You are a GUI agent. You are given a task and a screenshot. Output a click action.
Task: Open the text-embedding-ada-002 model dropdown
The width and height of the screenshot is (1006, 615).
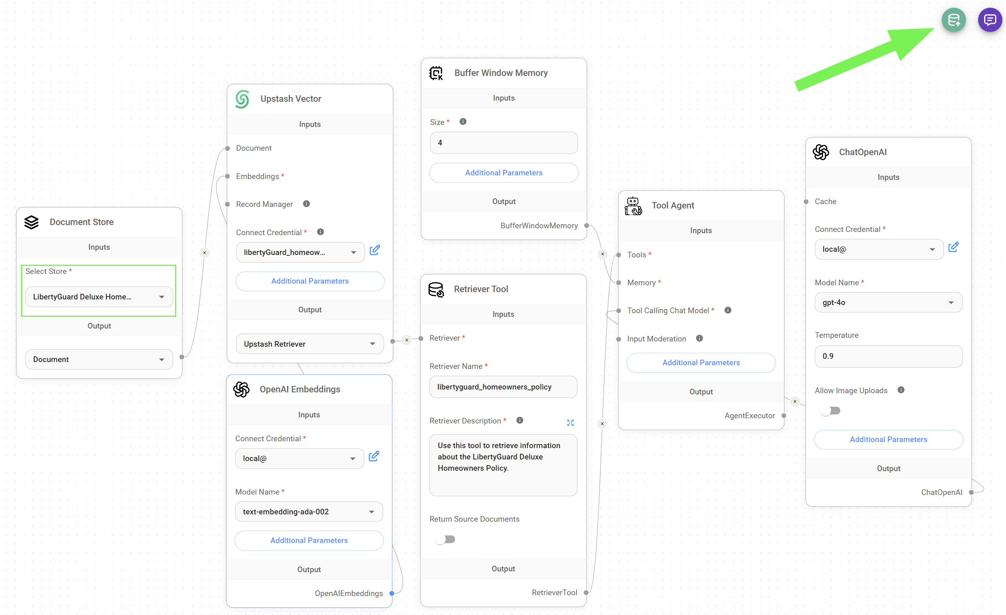coord(309,512)
